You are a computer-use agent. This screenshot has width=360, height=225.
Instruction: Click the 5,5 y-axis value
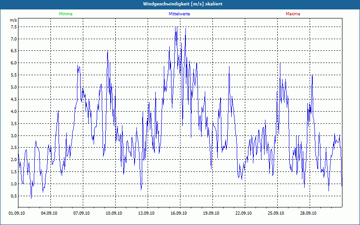click(14, 75)
